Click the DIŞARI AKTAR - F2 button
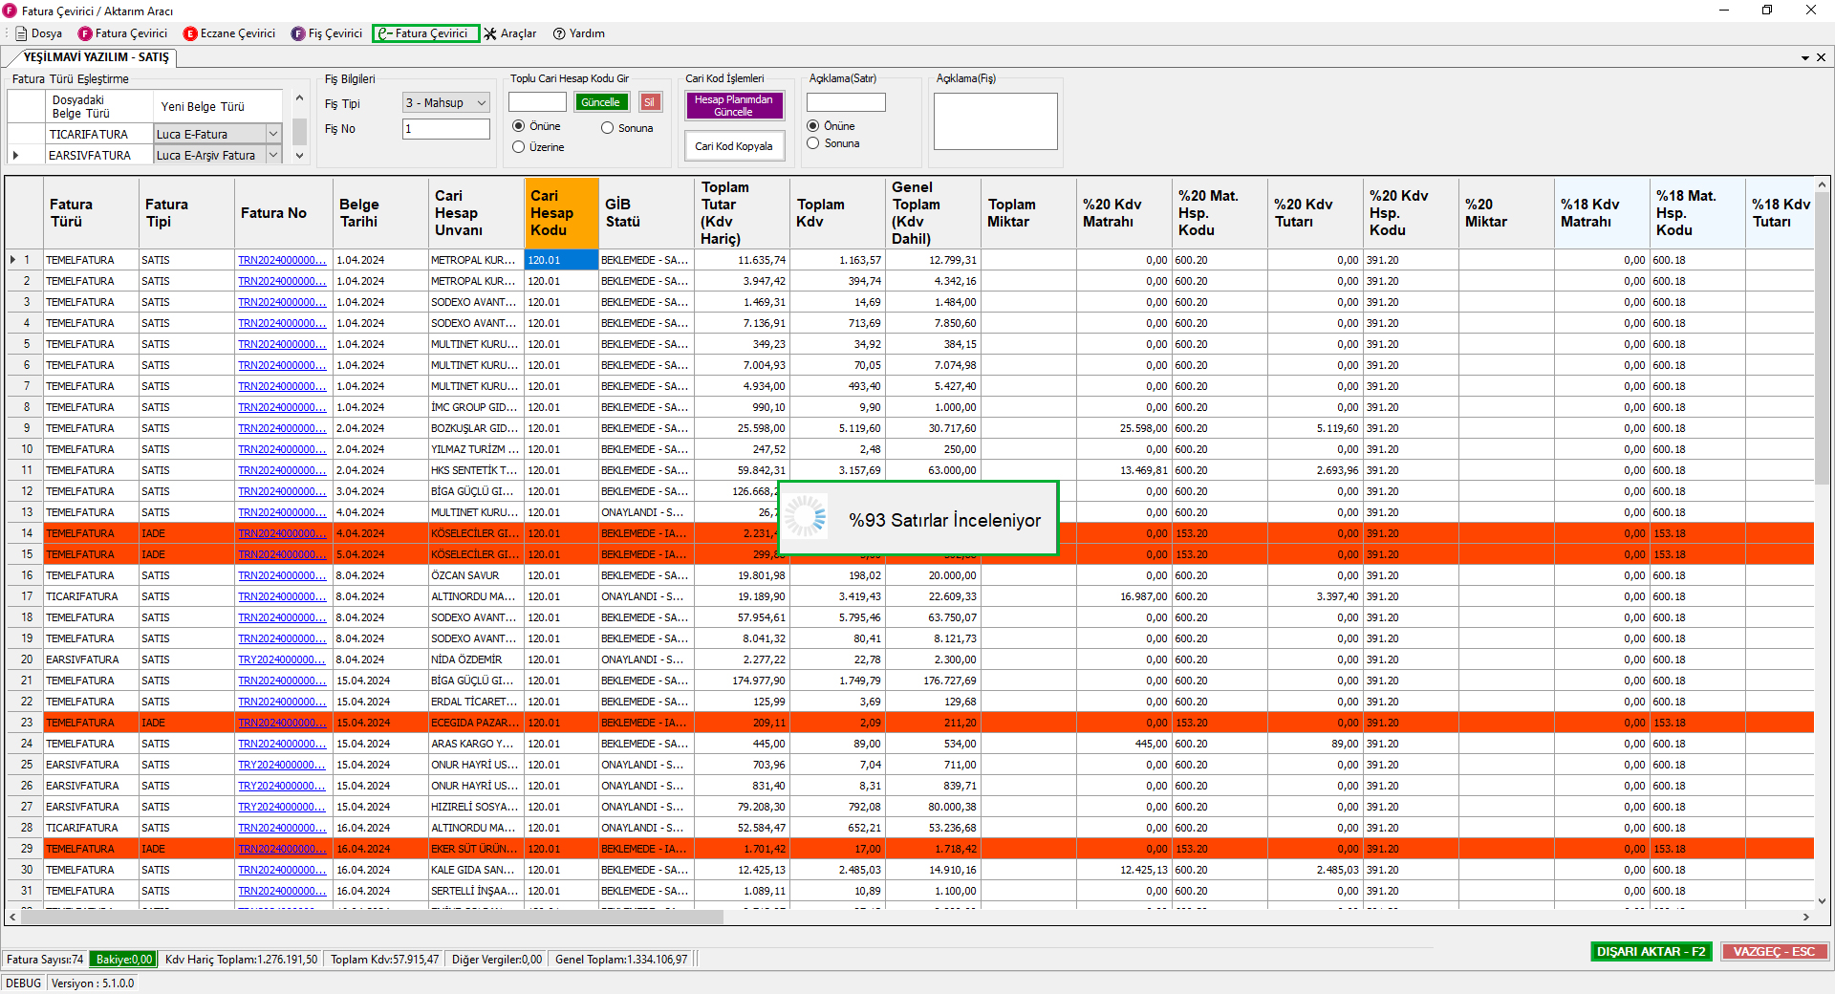 (x=1651, y=952)
